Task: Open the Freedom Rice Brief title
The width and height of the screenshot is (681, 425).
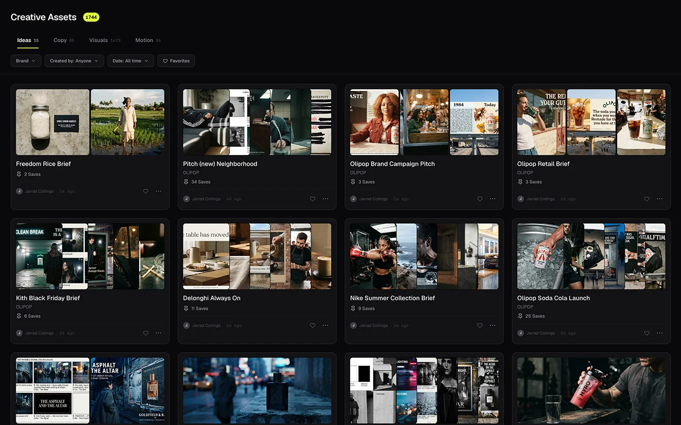Action: tap(43, 164)
